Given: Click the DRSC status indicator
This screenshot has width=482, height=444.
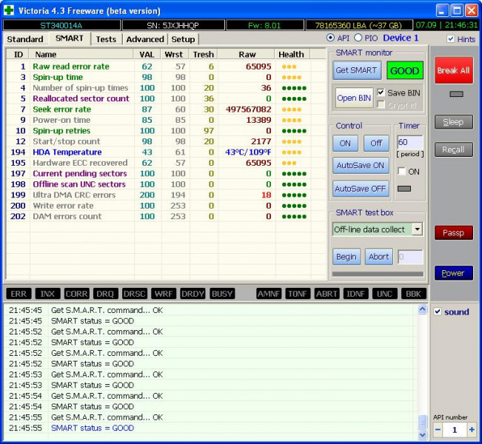Looking at the screenshot, I should 134,294.
